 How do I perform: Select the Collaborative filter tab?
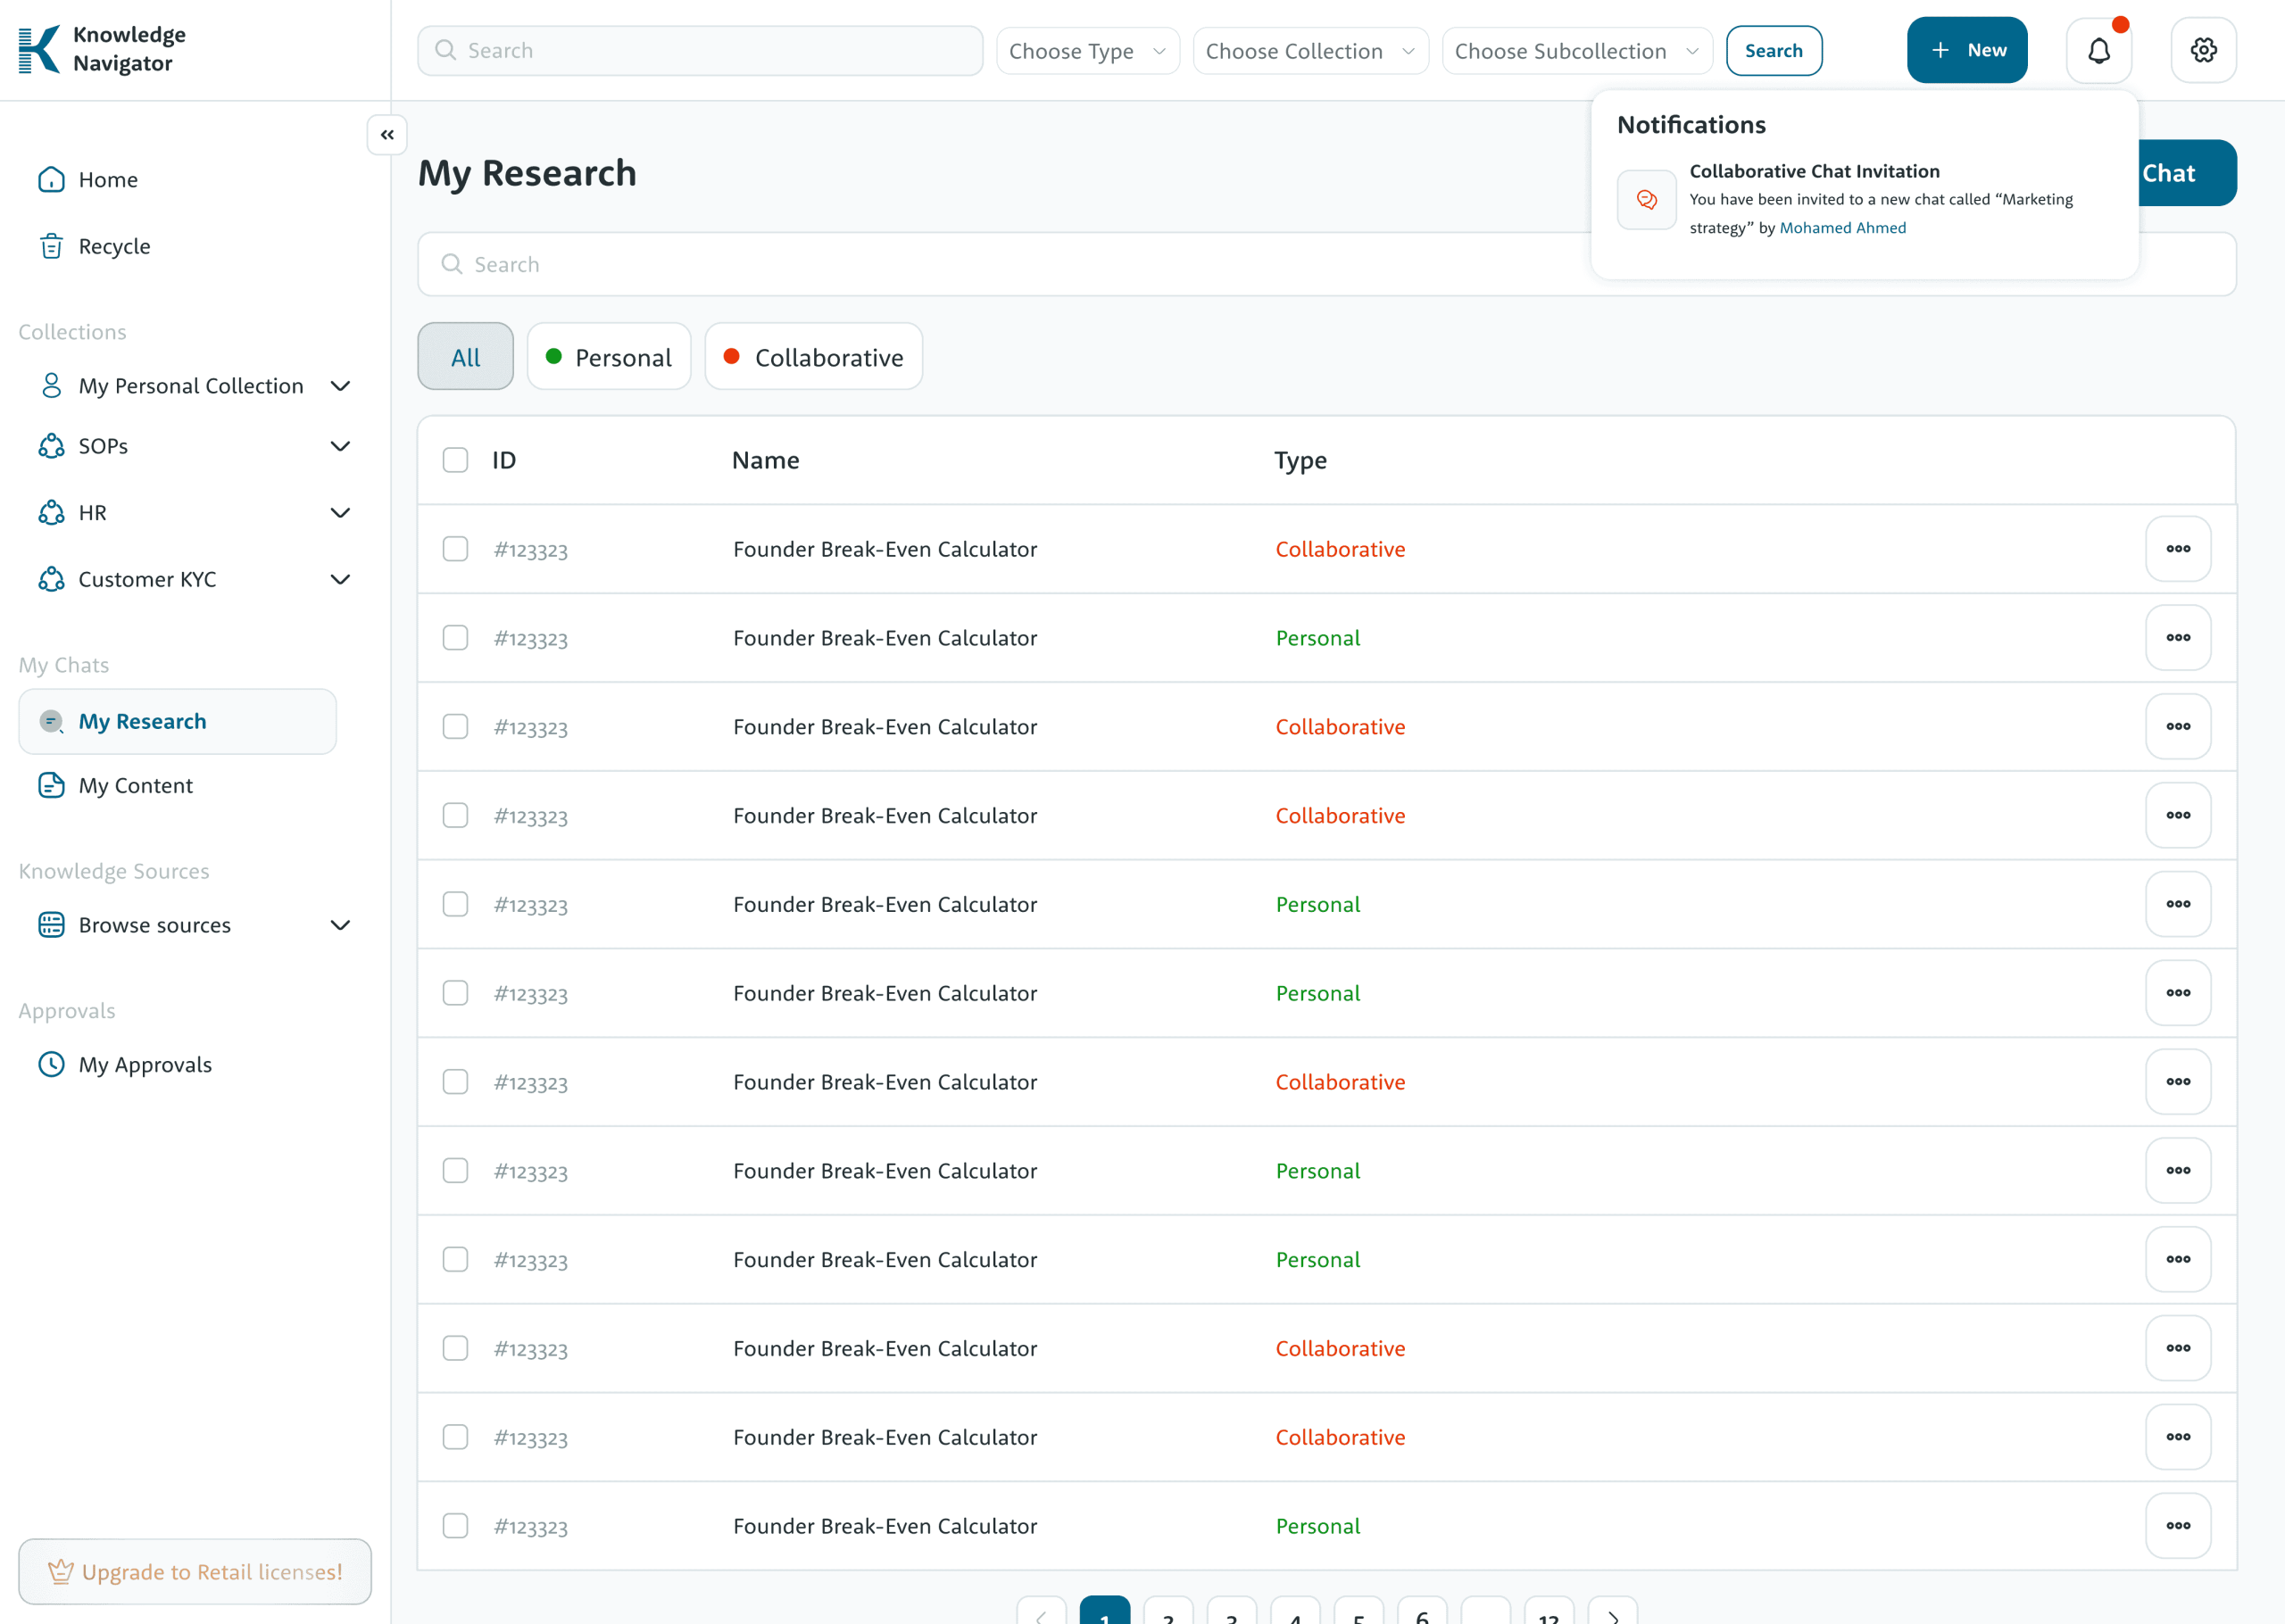pyautogui.click(x=813, y=357)
